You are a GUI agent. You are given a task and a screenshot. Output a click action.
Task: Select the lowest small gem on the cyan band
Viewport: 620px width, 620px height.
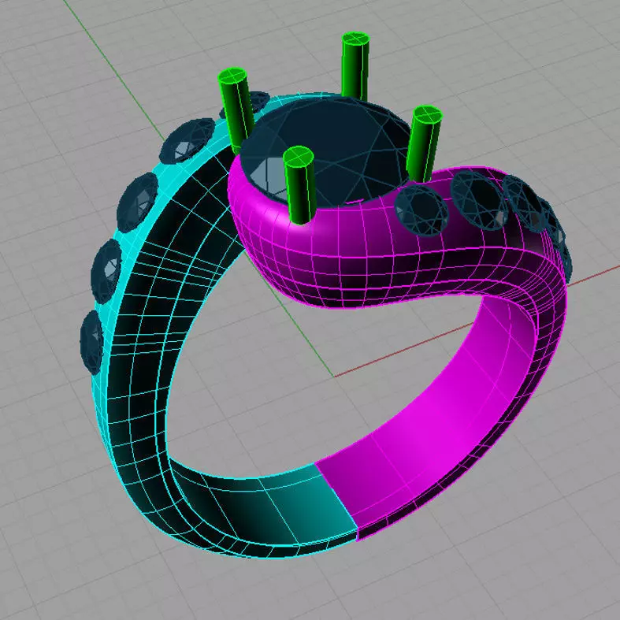[91, 343]
